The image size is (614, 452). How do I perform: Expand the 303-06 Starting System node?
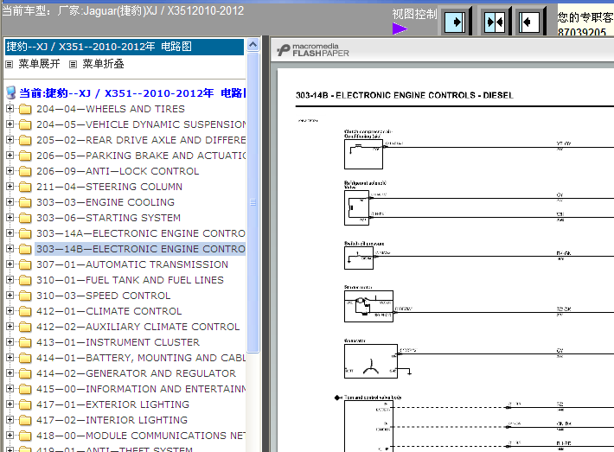(10, 218)
